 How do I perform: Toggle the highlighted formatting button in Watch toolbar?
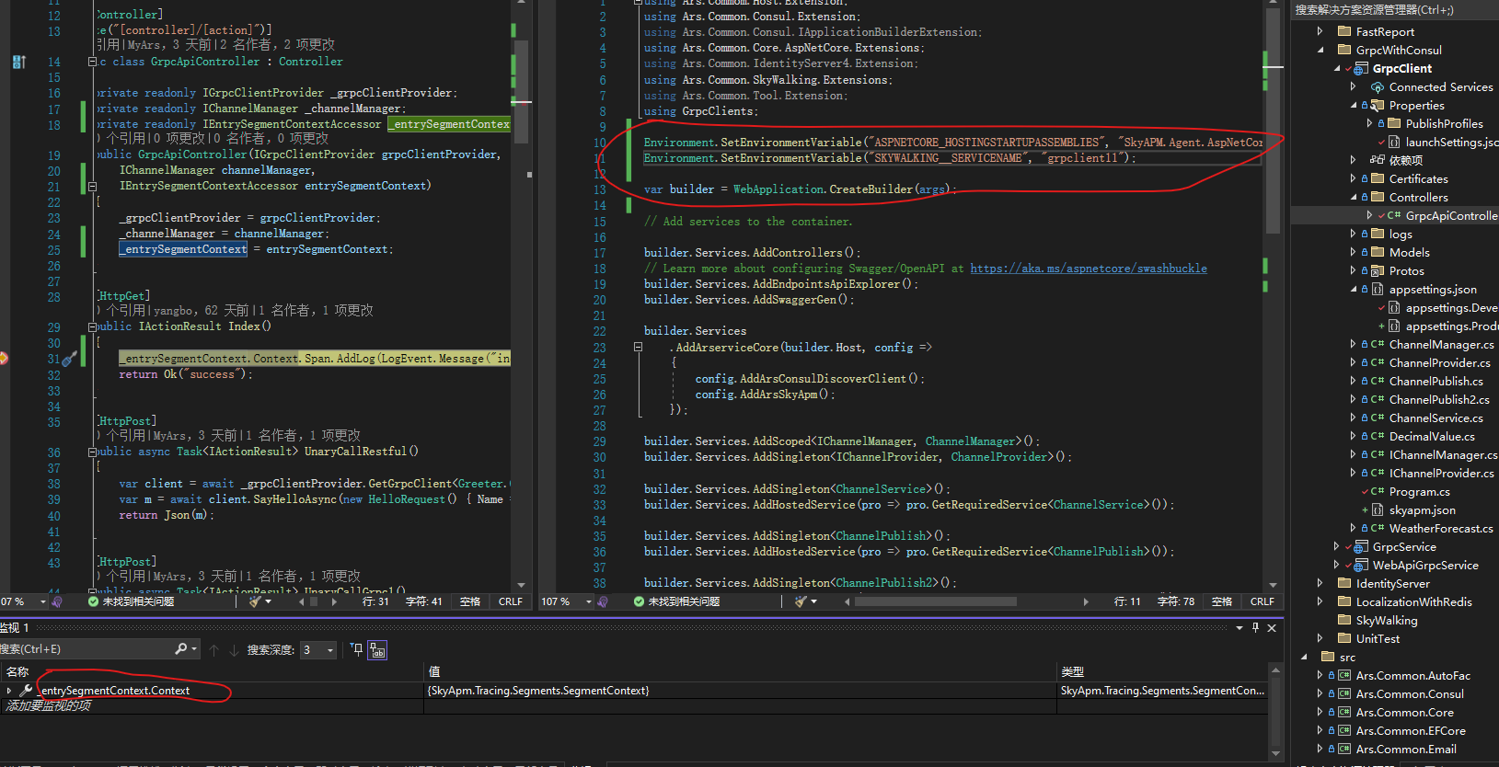click(377, 650)
